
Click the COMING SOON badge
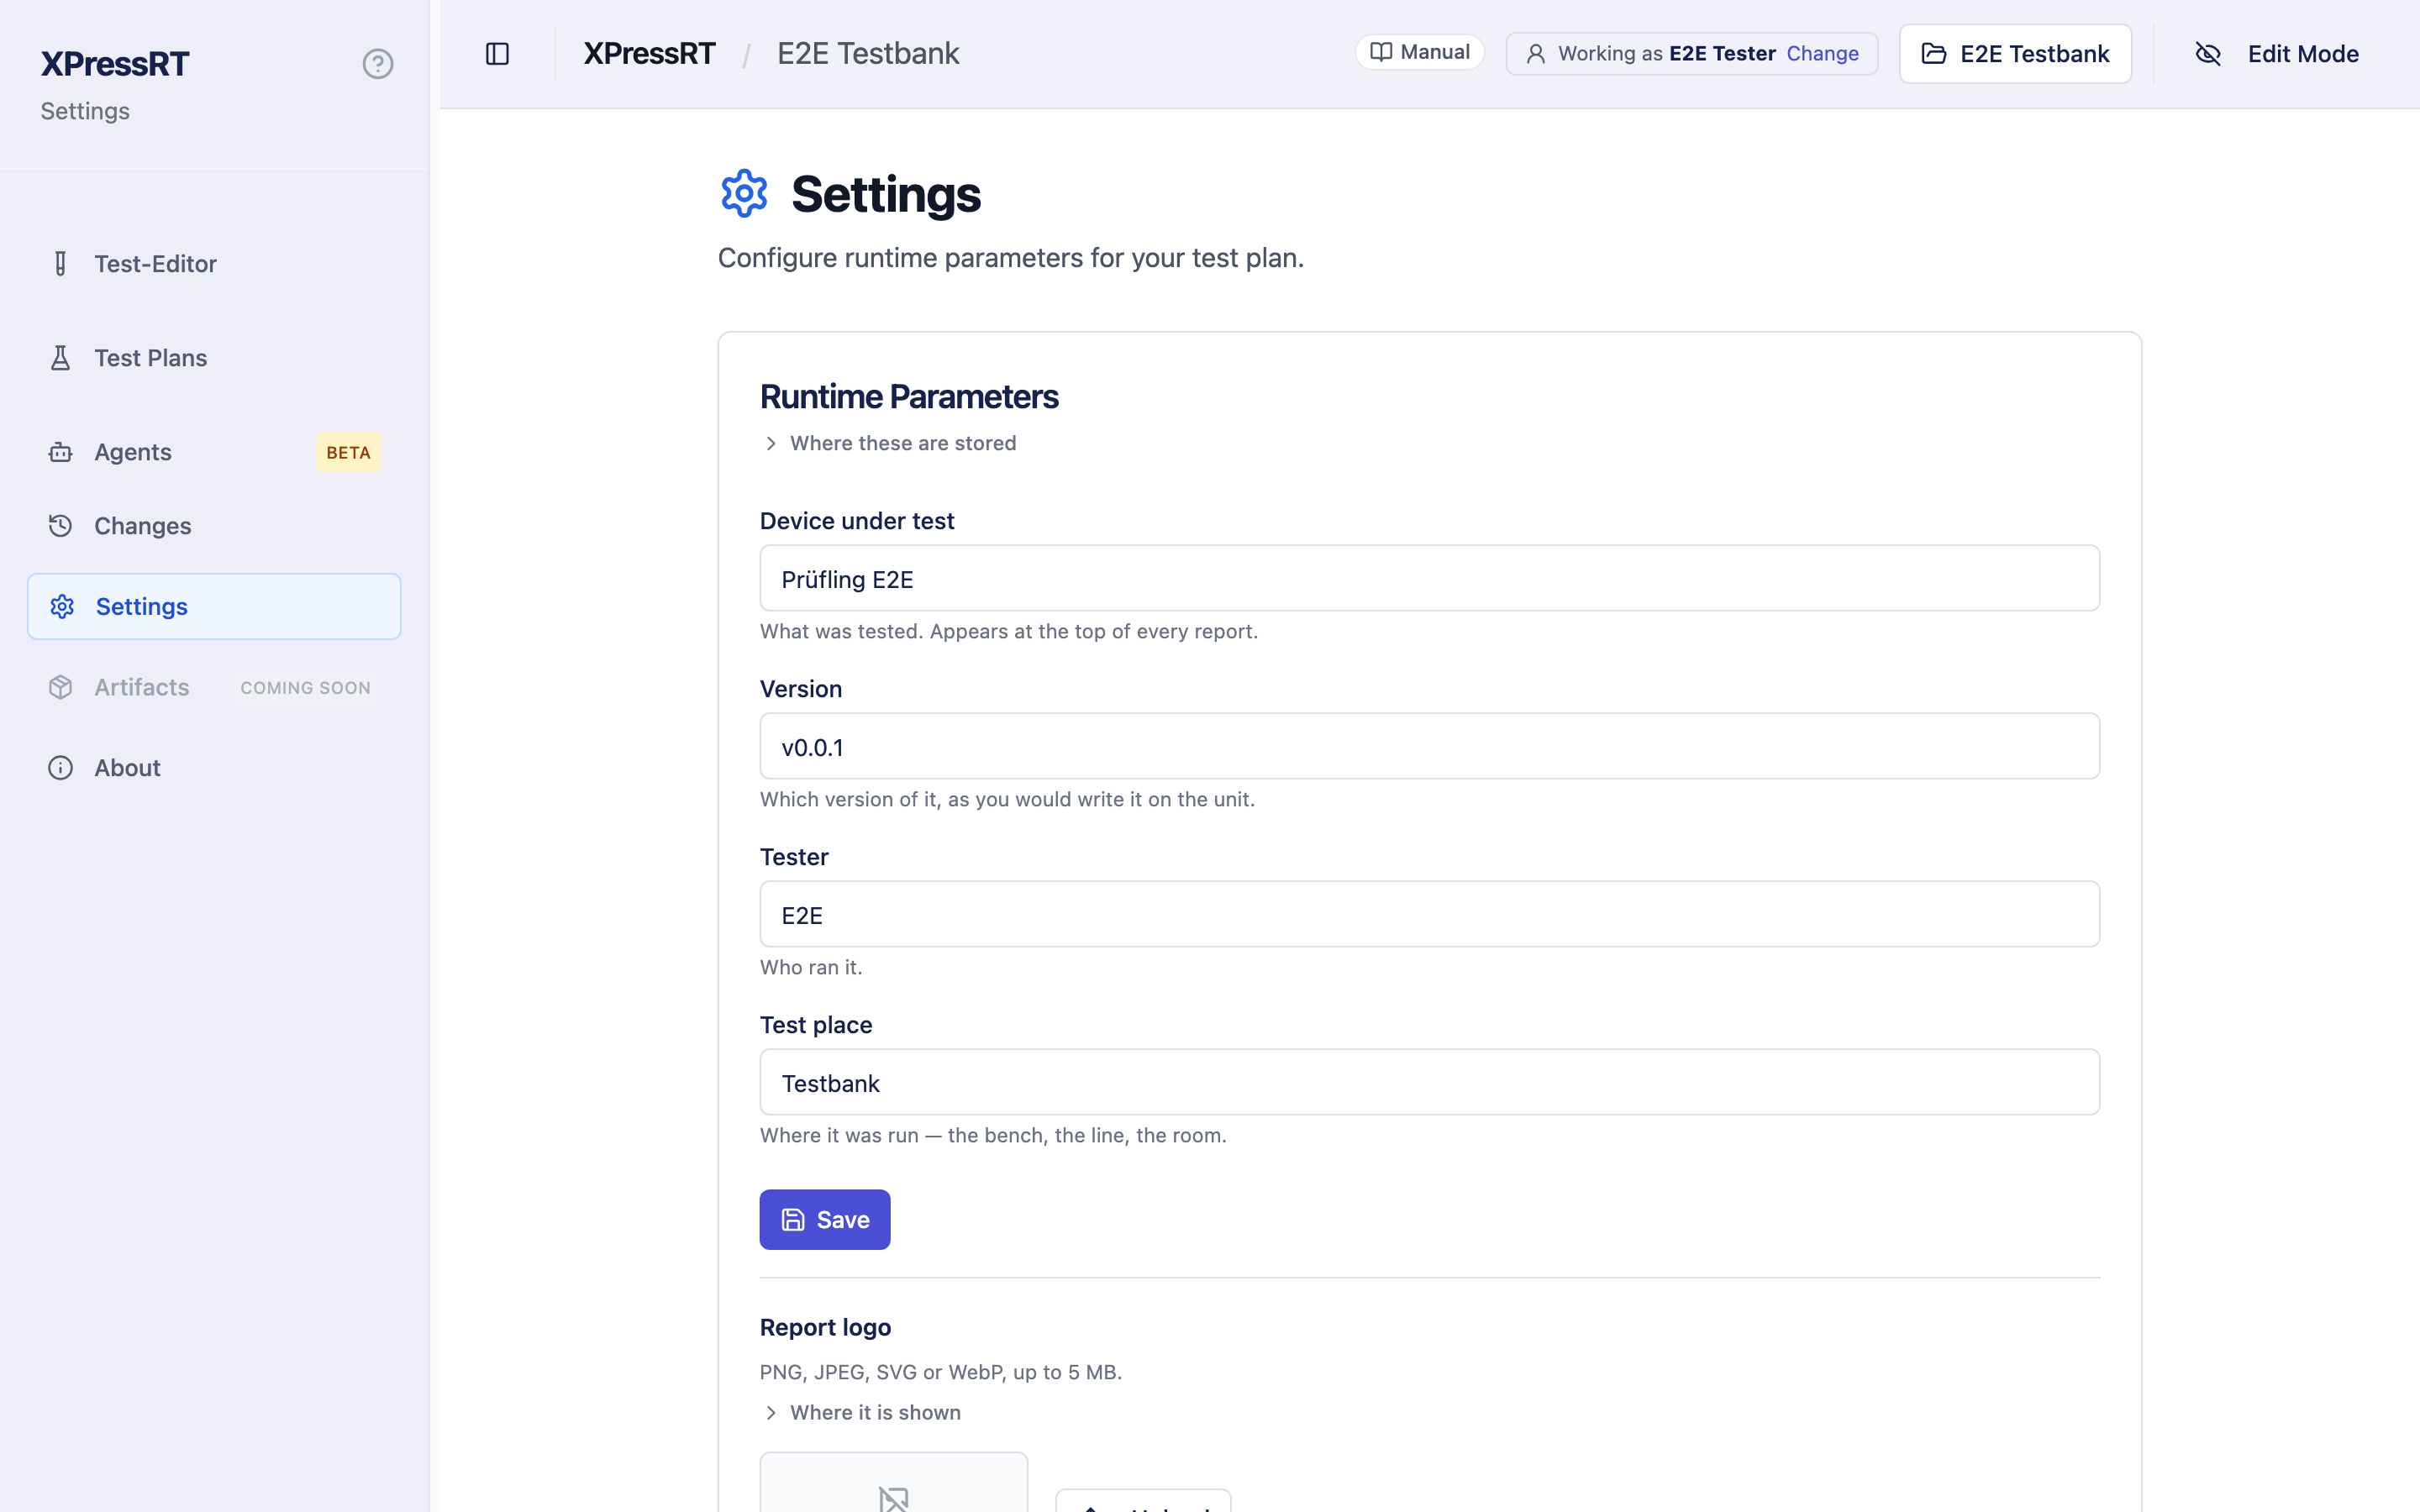tap(305, 688)
